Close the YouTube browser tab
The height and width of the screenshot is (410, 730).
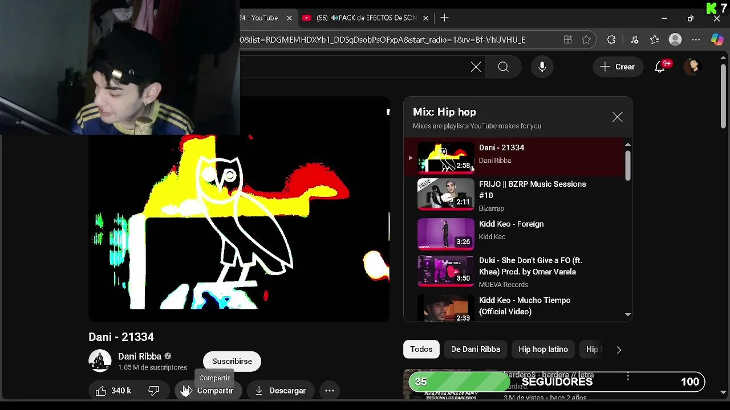(x=289, y=18)
